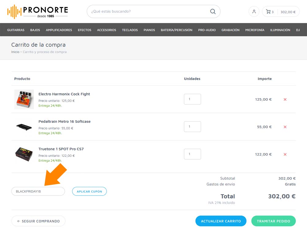The width and height of the screenshot is (307, 228).
Task: Edit quantity for Electro Harmonix Cock Fight
Action: (192, 99)
